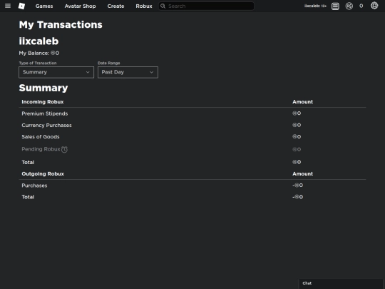The image size is (385, 289).
Task: Click the My Transactions page heading
Action: point(61,25)
